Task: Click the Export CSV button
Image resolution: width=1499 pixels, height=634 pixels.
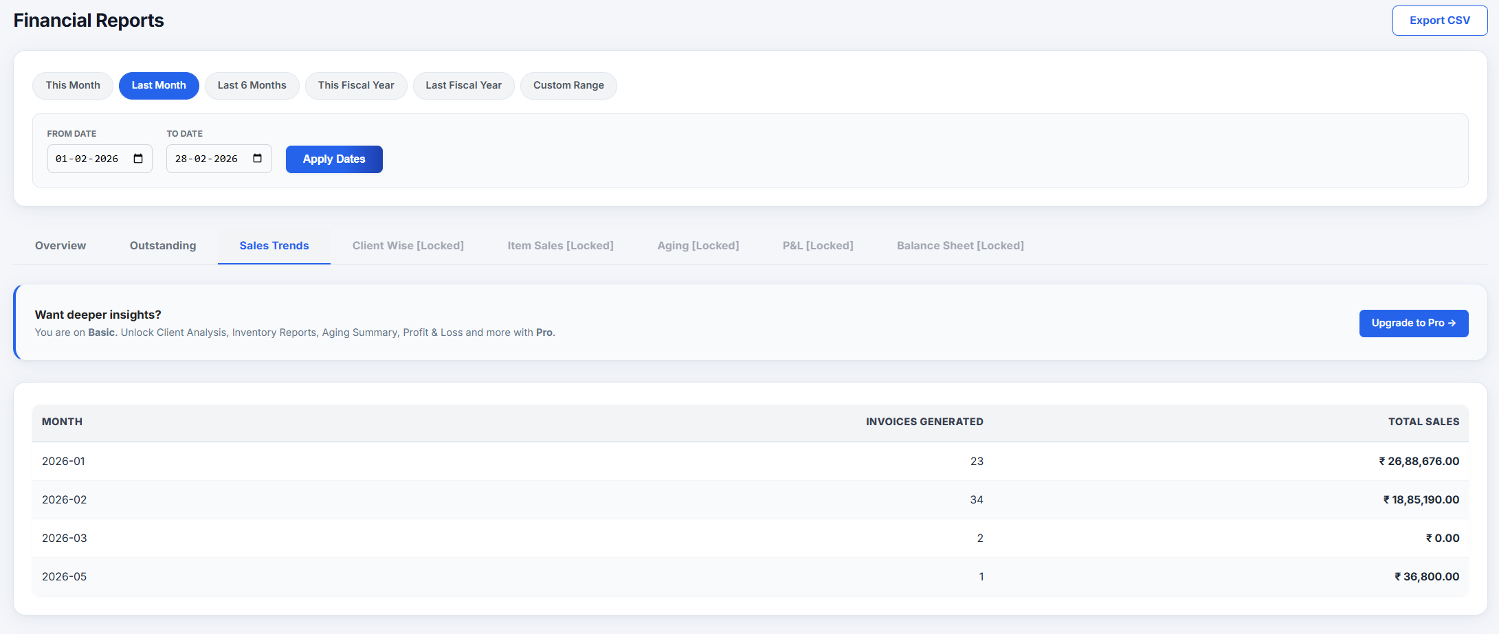Action: point(1440,20)
